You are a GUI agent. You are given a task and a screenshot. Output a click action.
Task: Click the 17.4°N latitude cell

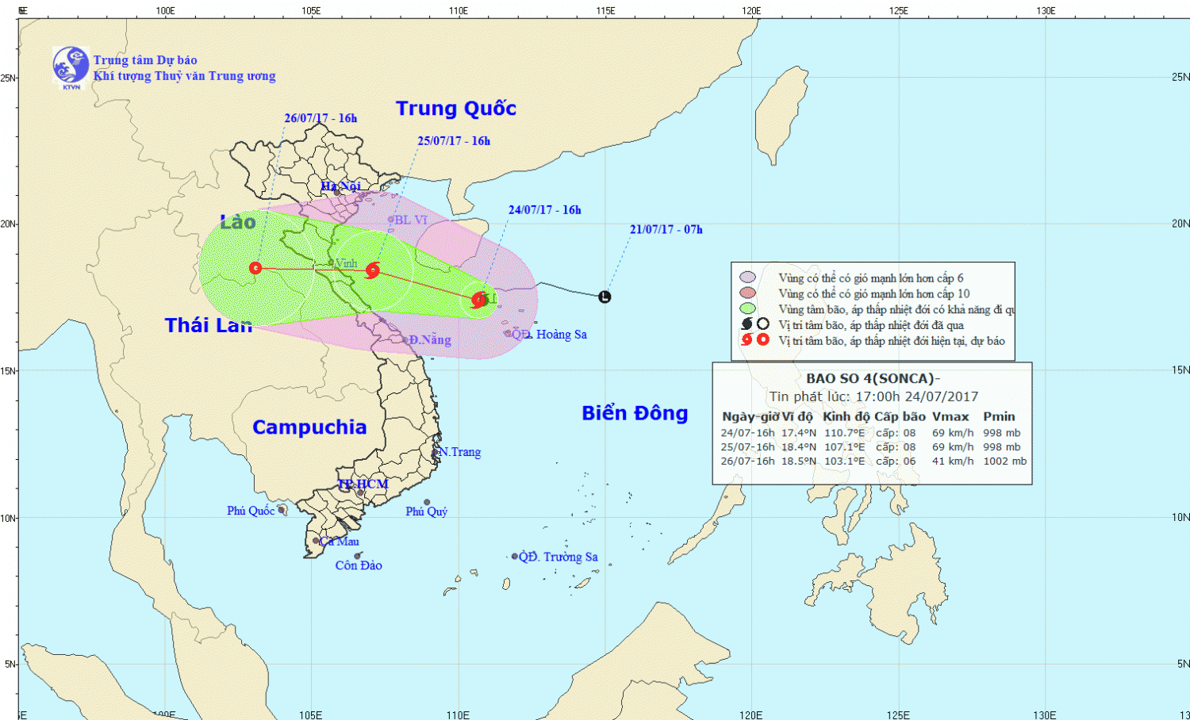pyautogui.click(x=799, y=433)
